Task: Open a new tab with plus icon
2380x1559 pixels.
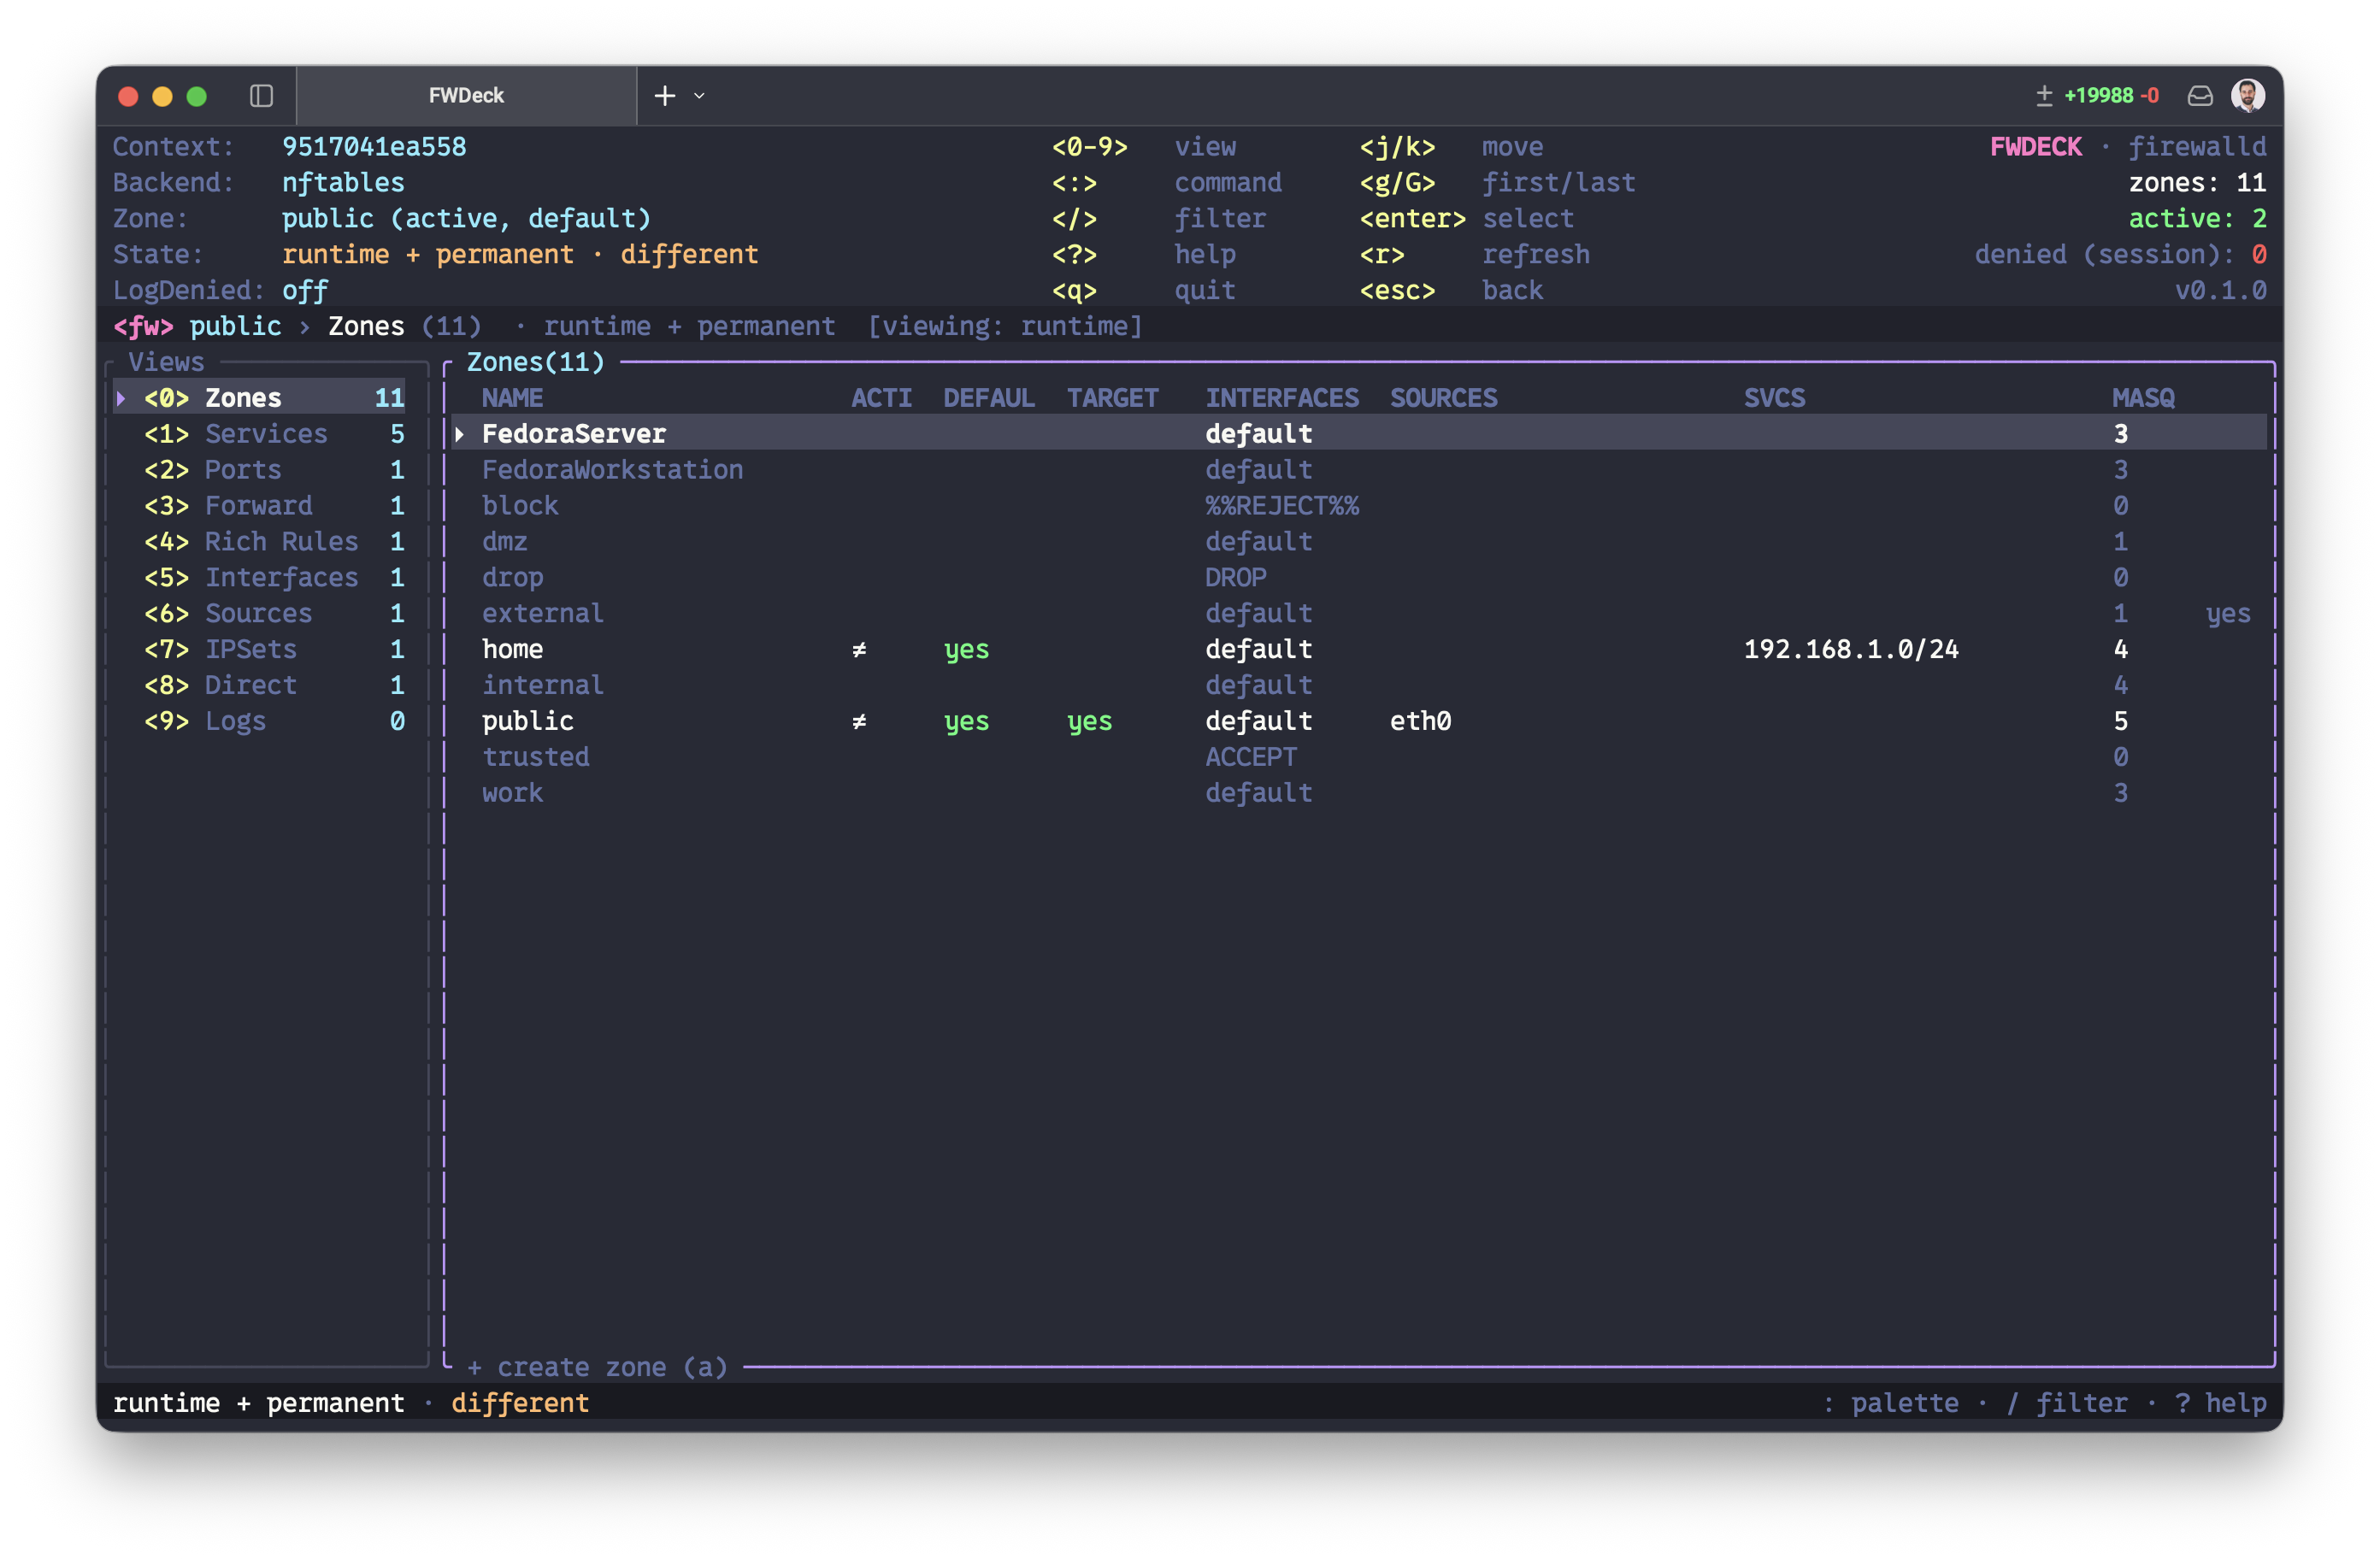Action: pos(665,96)
